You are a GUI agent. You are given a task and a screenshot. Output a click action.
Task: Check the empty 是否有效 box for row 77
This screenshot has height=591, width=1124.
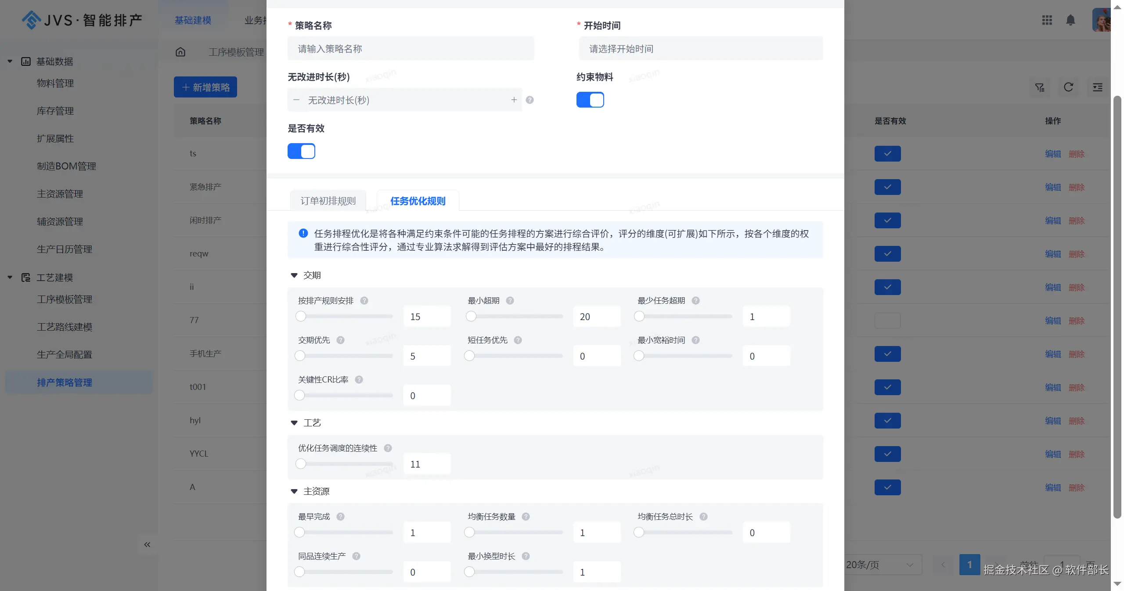click(x=887, y=321)
